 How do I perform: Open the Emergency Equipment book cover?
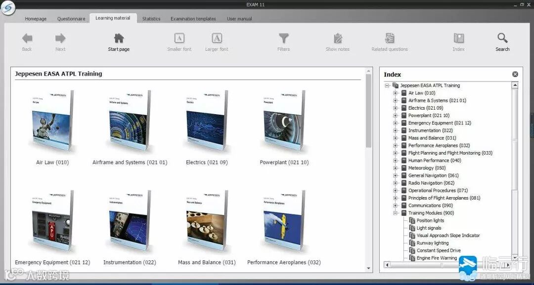pos(52,220)
